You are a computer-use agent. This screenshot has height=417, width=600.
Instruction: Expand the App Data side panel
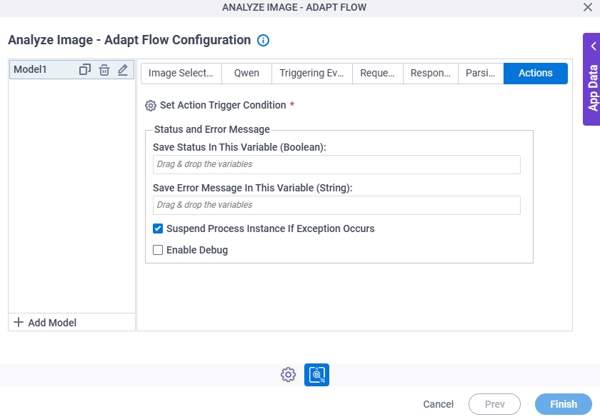[593, 46]
